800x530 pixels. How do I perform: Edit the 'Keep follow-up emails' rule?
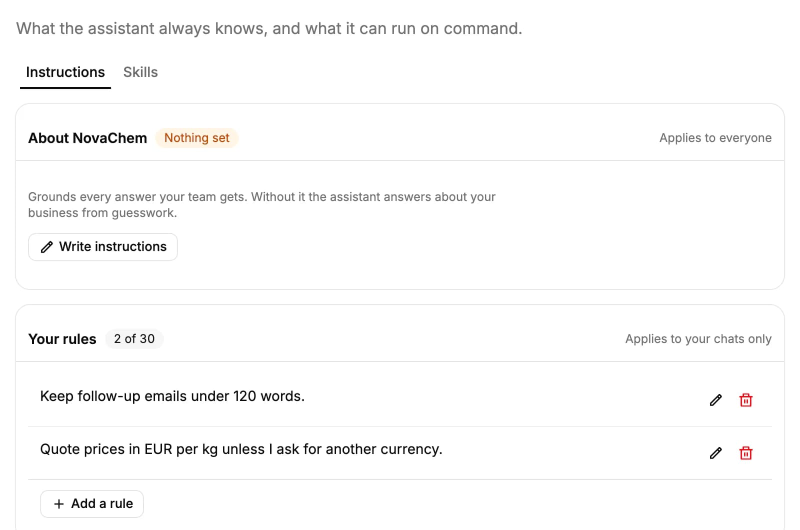[x=715, y=400]
